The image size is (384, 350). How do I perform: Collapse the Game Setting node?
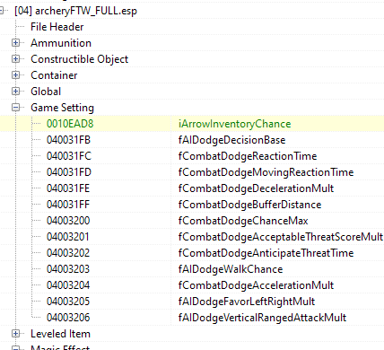pos(15,108)
